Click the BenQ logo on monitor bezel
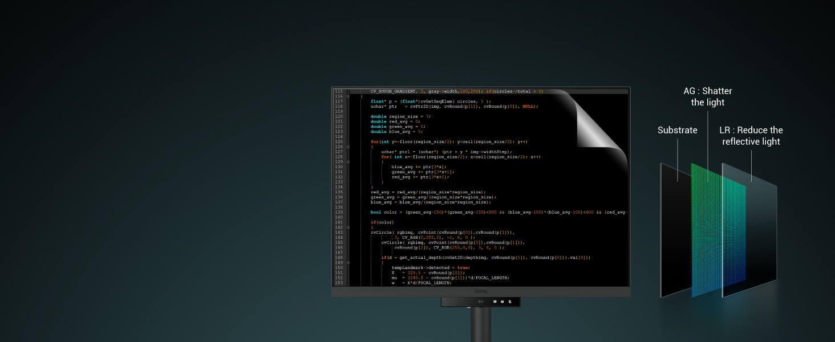 (480, 291)
